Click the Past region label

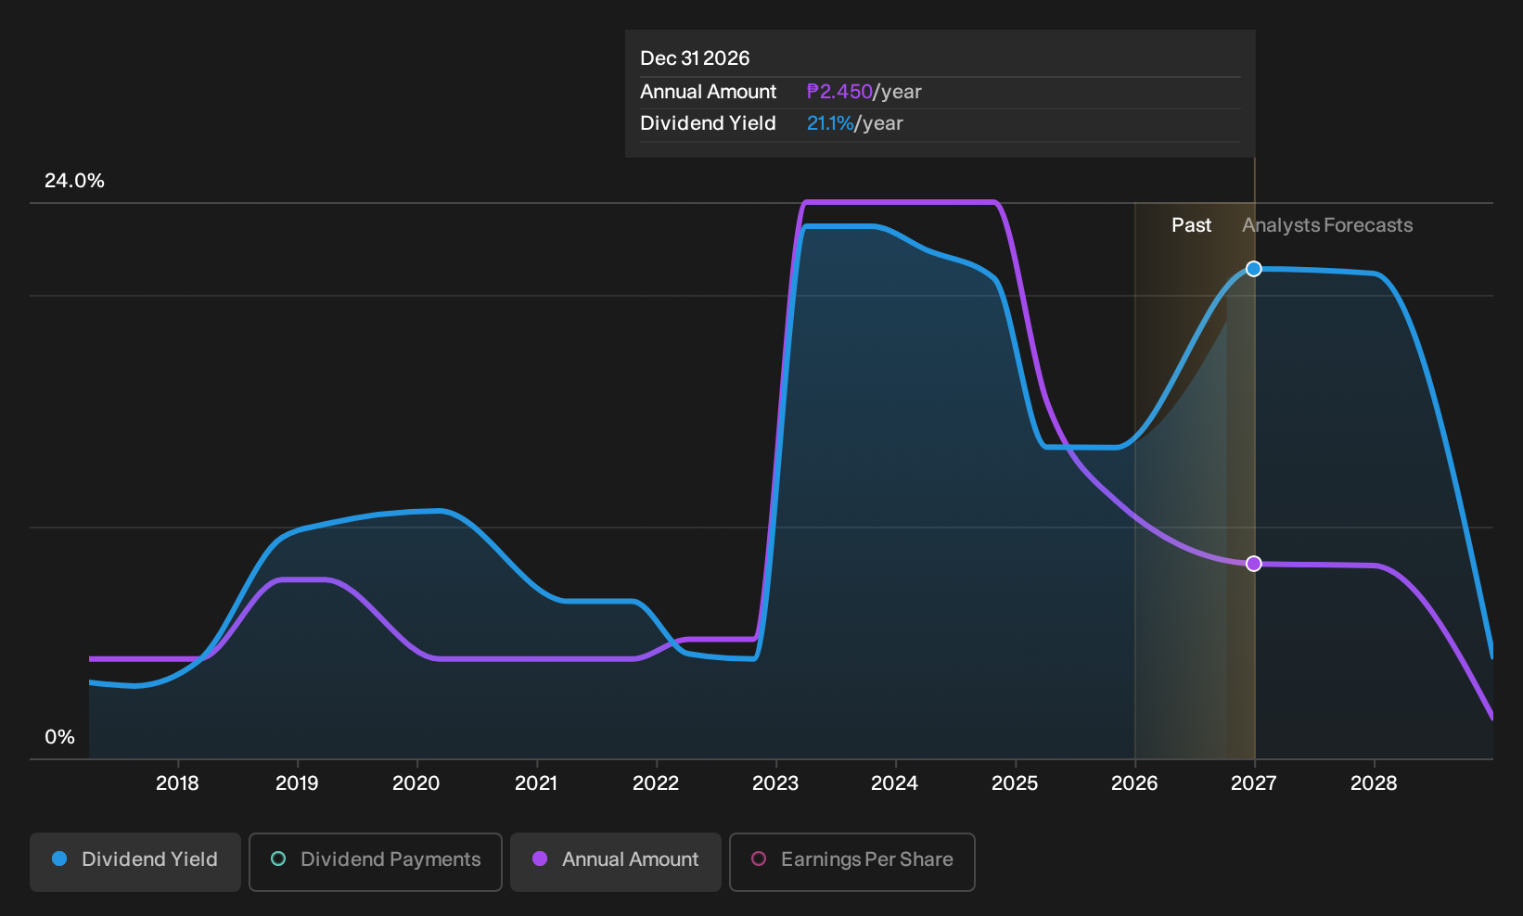[x=1191, y=225]
